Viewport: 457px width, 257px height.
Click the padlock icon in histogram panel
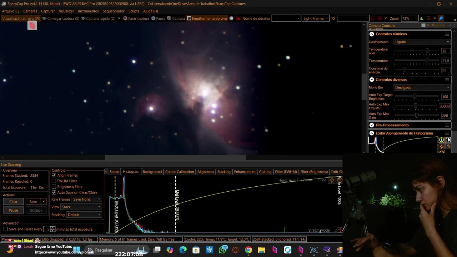[448, 146]
